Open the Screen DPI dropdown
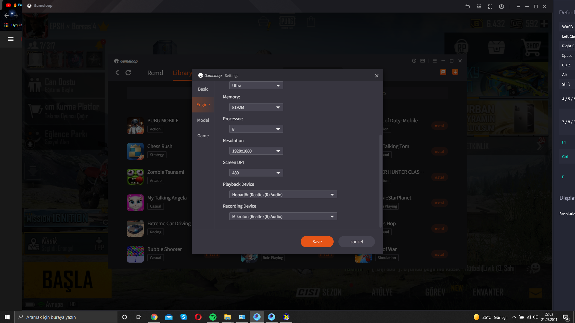 click(x=256, y=173)
